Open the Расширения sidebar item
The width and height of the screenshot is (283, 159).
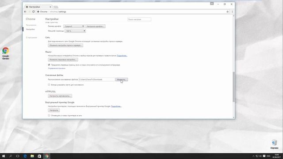[x=31, y=25]
